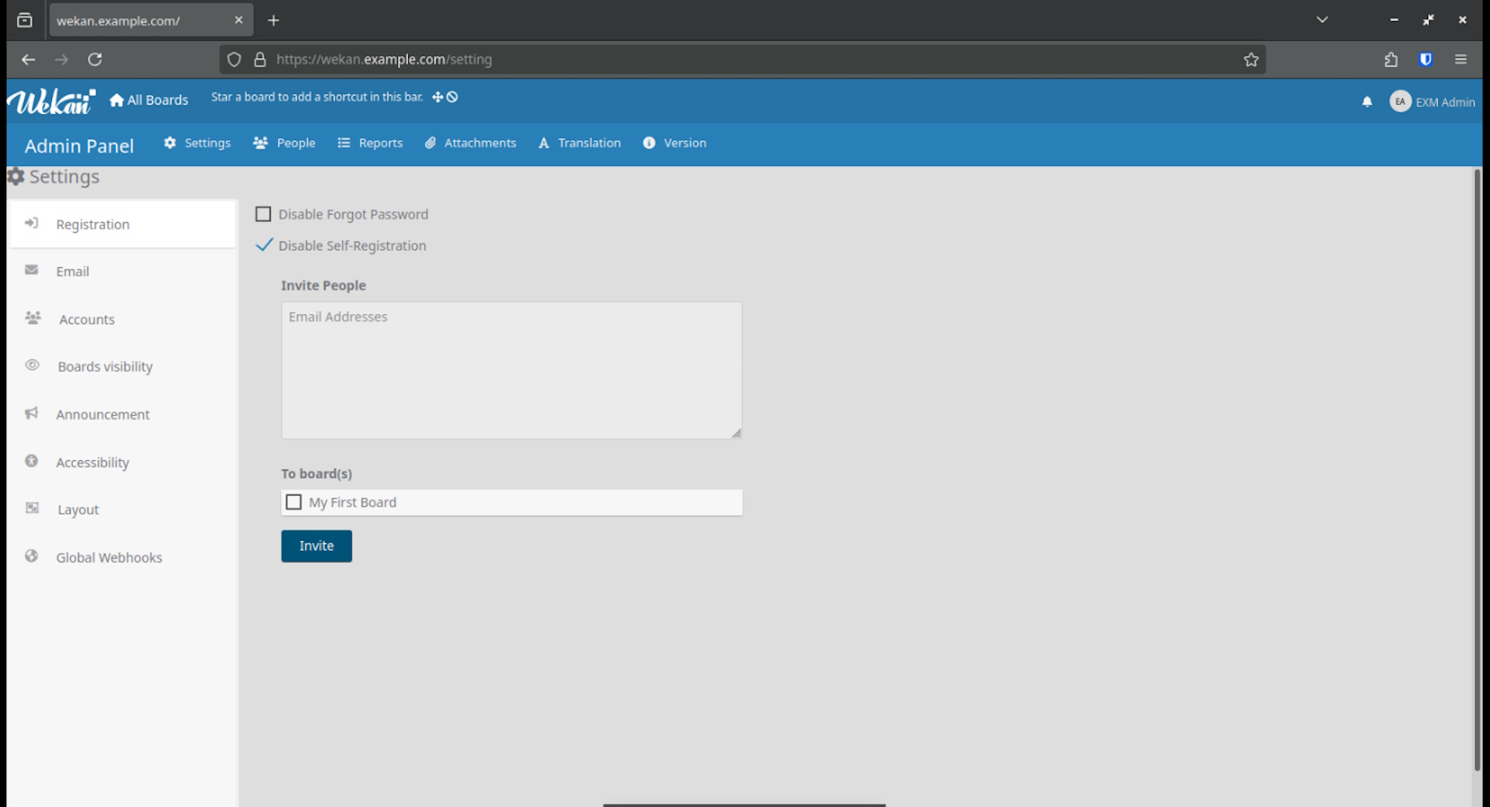1490x807 pixels.
Task: Open the People admin tab
Action: [x=285, y=143]
